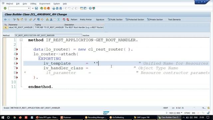Open the Method menu
Image resolution: width=213 pixels, height=120 pixels.
tap(10, 4)
